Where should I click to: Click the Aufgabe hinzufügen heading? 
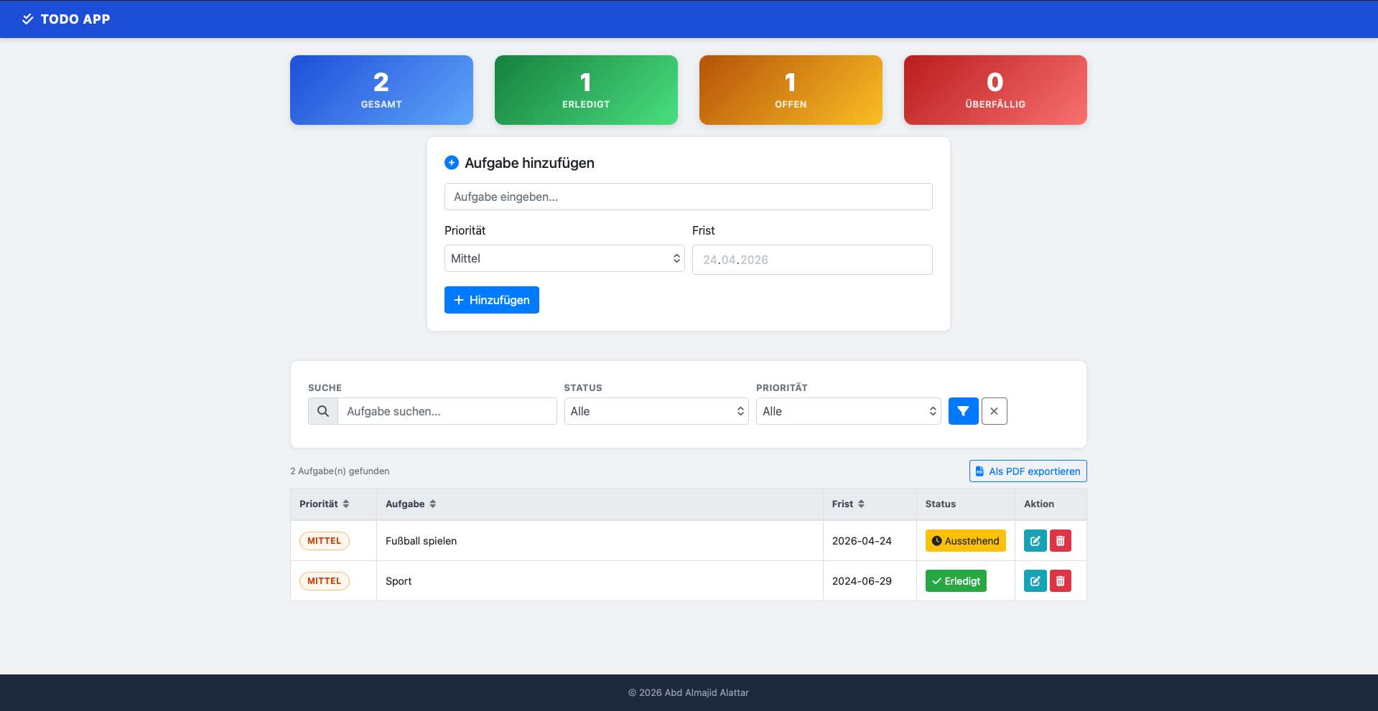[529, 163]
